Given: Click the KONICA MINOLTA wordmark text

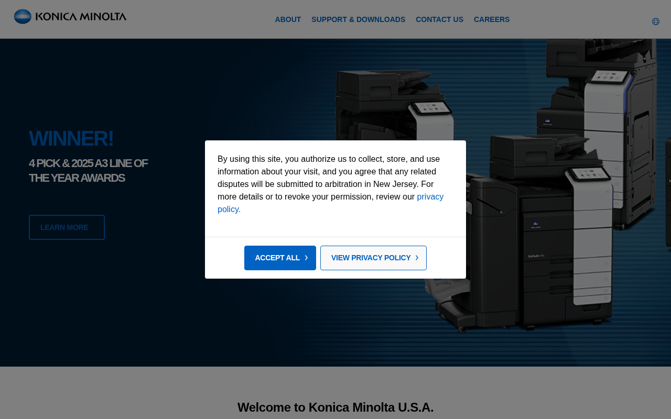Looking at the screenshot, I should click(81, 17).
